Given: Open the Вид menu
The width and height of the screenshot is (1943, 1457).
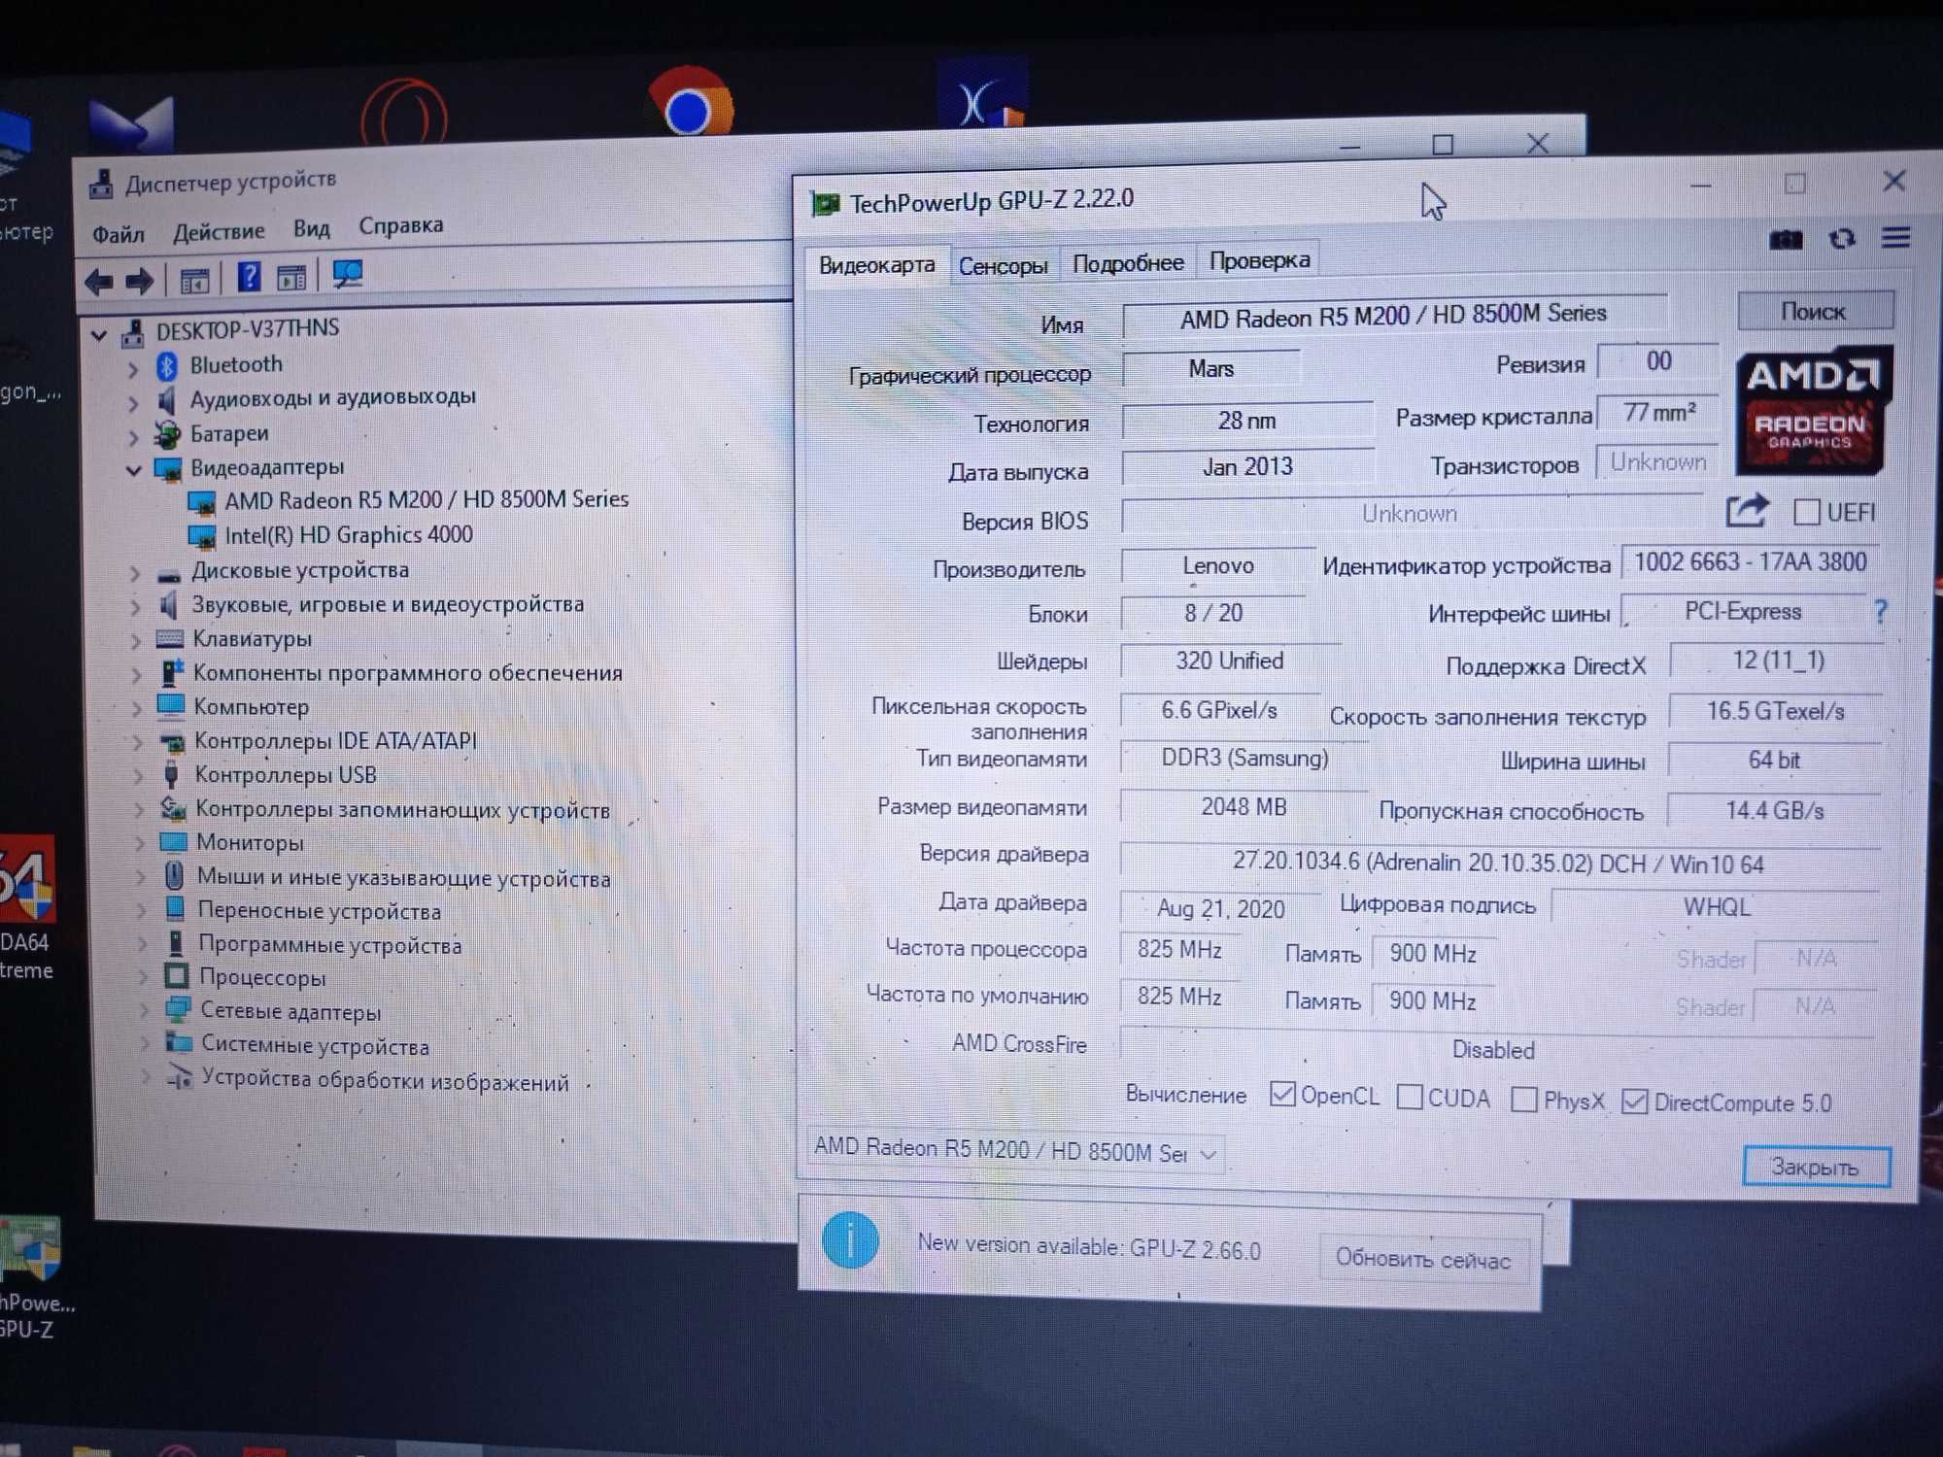Looking at the screenshot, I should [311, 229].
